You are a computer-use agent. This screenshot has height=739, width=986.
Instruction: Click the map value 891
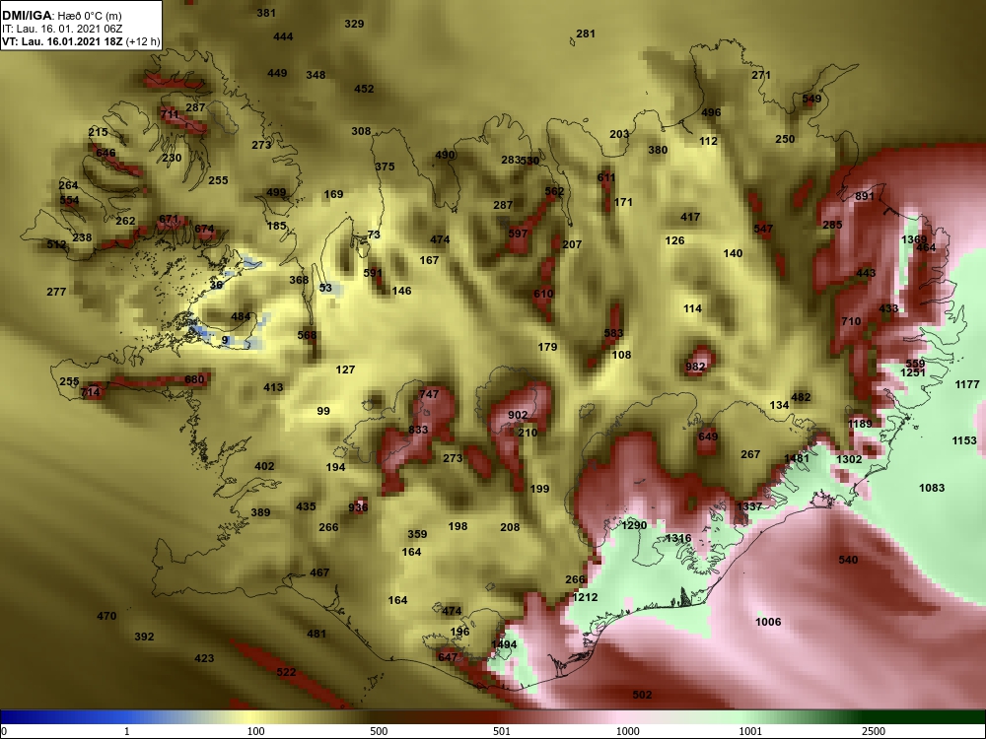(865, 197)
